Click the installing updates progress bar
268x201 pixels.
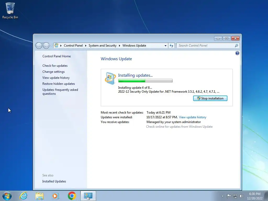[145, 81]
